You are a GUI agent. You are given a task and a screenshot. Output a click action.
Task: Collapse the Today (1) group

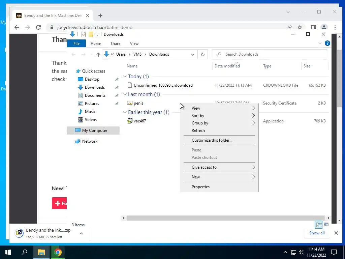point(125,77)
